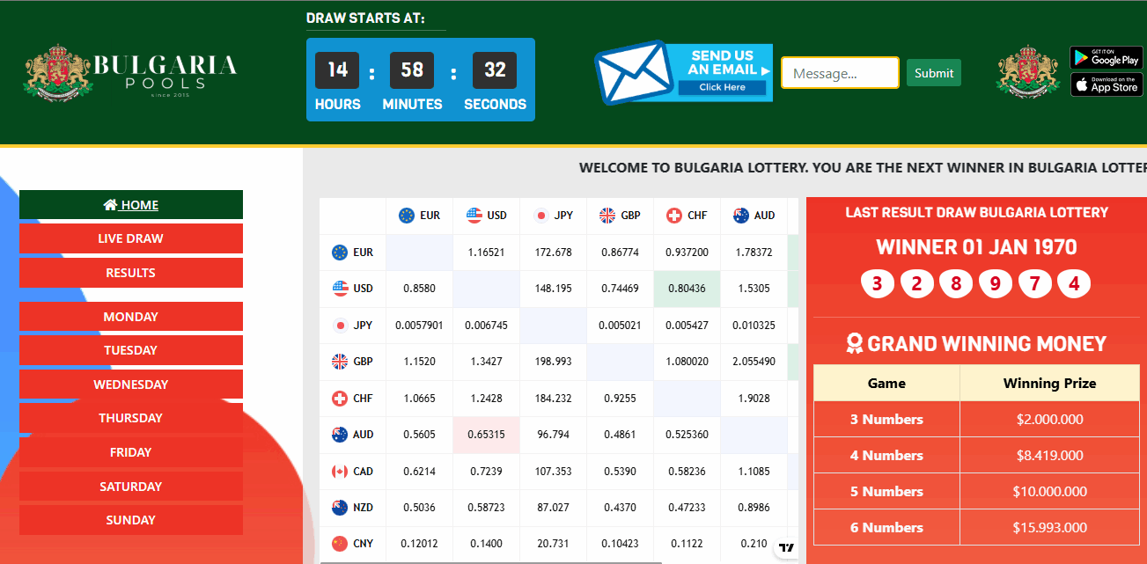This screenshot has height=564, width=1147.
Task: Click the AUD flag in the column header
Action: coord(741,216)
